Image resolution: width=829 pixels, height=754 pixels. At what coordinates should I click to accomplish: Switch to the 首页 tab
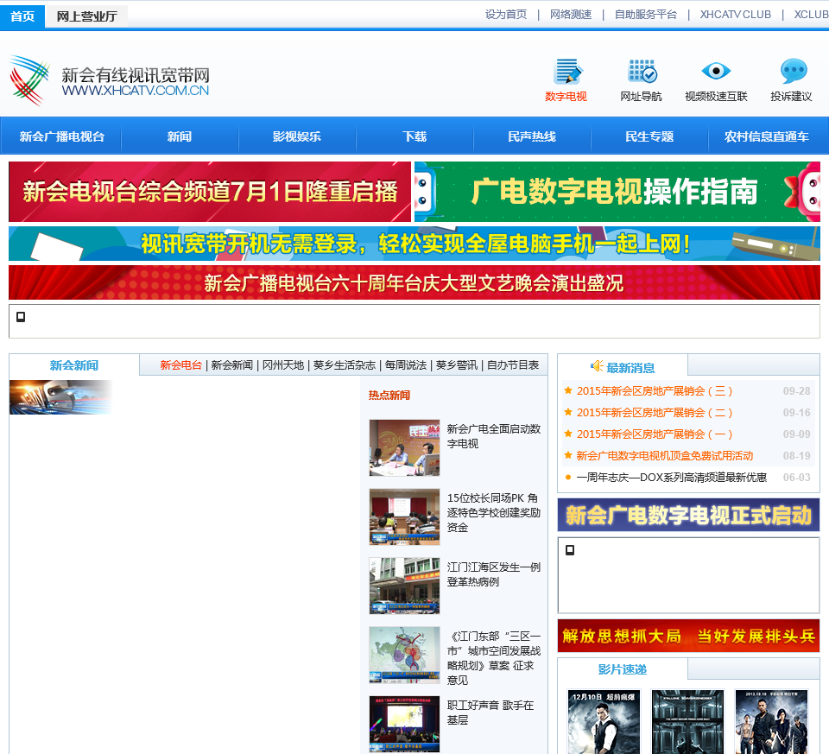pyautogui.click(x=22, y=16)
